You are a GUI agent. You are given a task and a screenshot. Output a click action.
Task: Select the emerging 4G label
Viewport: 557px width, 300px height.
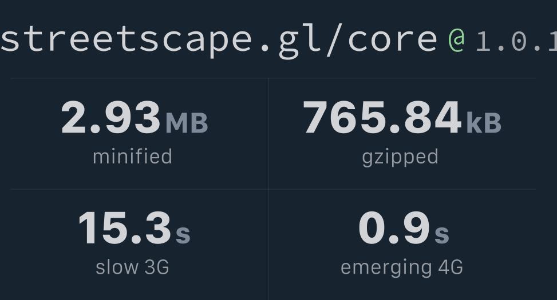click(x=401, y=267)
